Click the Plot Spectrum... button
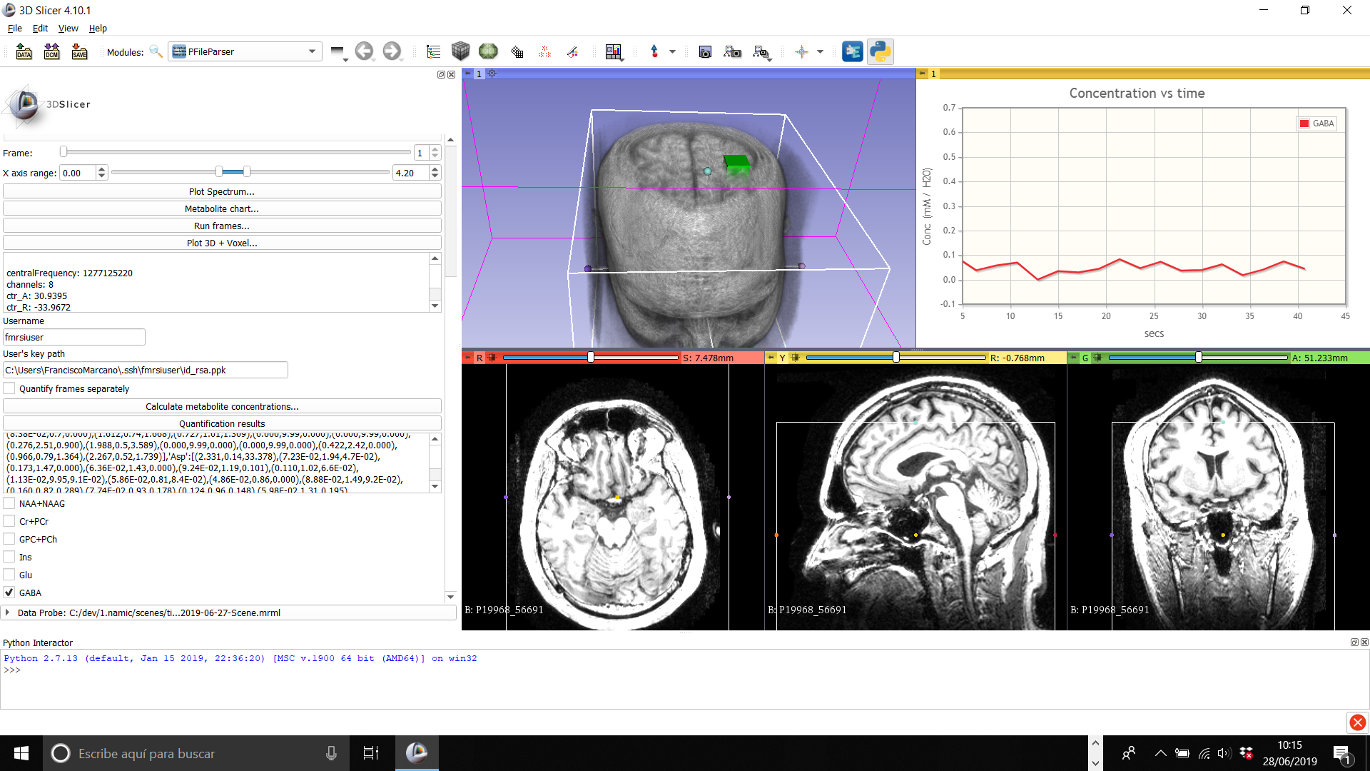Screen dimensions: 1370x771 pyautogui.click(x=221, y=191)
